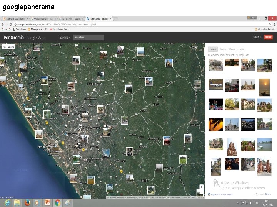Switch map to Satellite view

[11, 47]
